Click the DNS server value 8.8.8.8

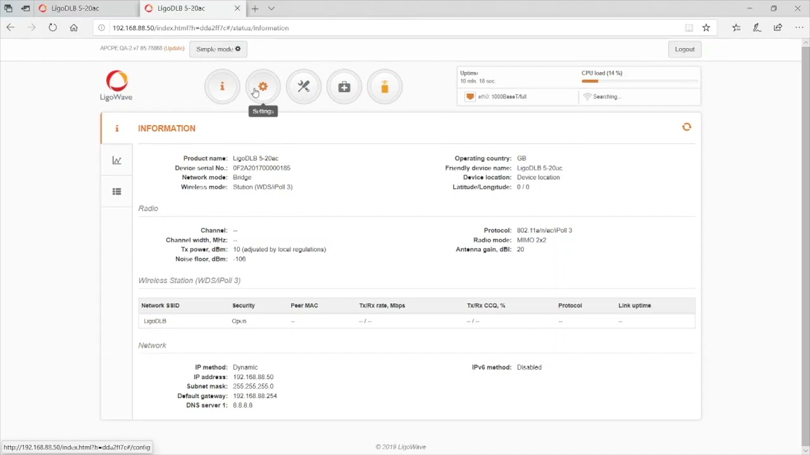(x=242, y=405)
